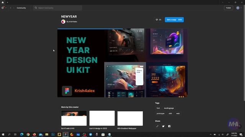This screenshot has height=137, width=245.
Task: Click Get a copy button
Action: coord(174,20)
